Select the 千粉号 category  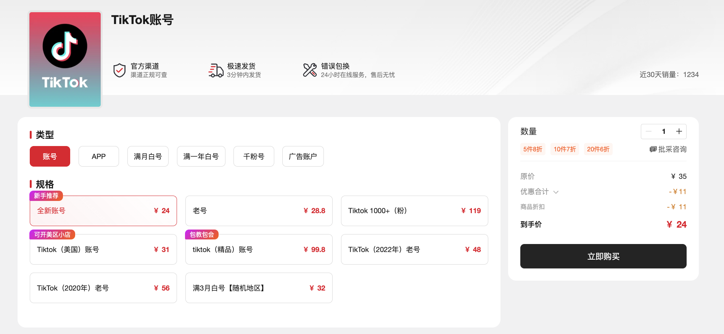coord(254,156)
